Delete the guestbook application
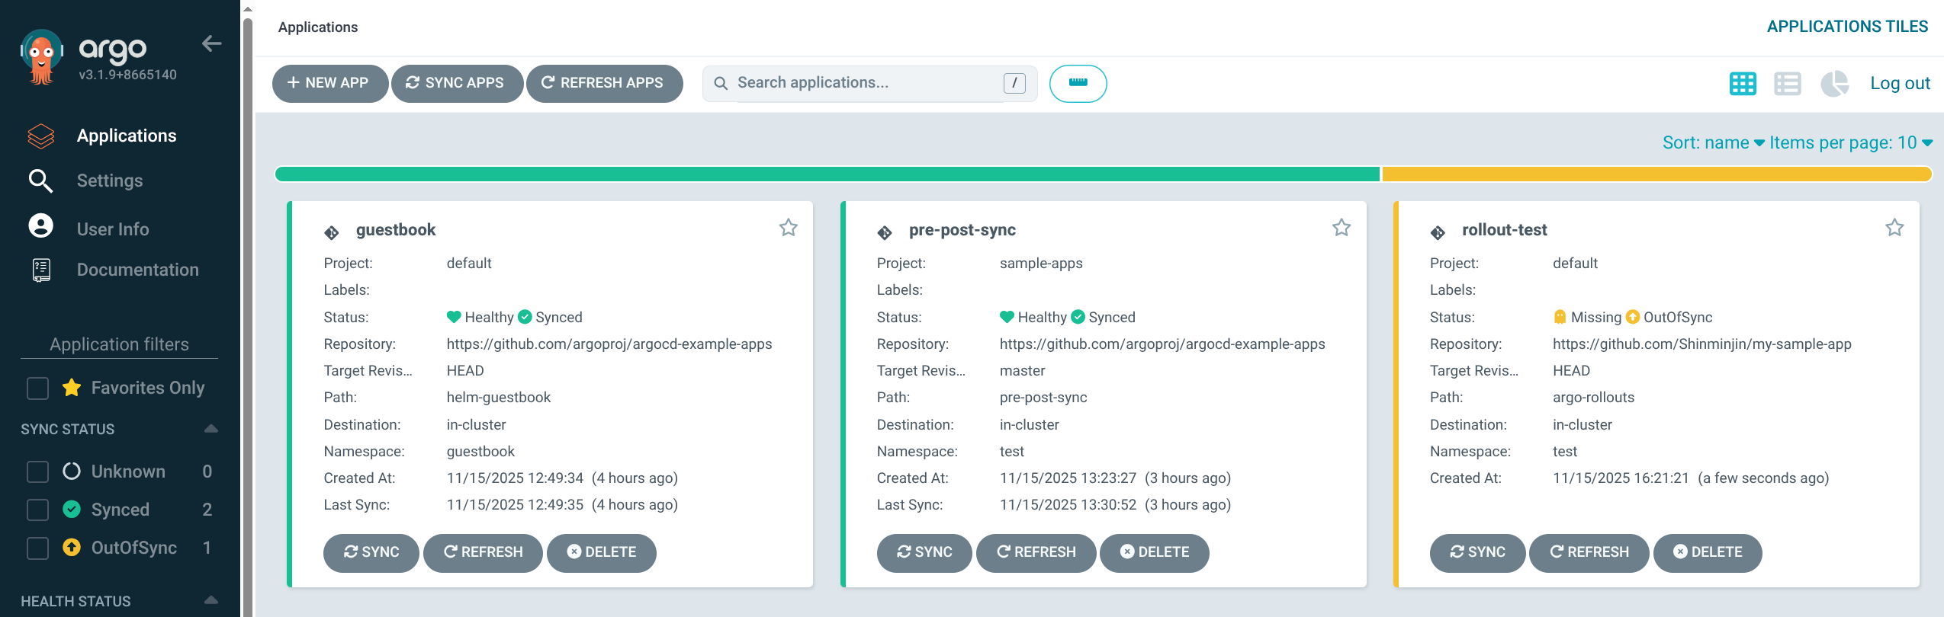Image resolution: width=1944 pixels, height=617 pixels. click(x=602, y=552)
